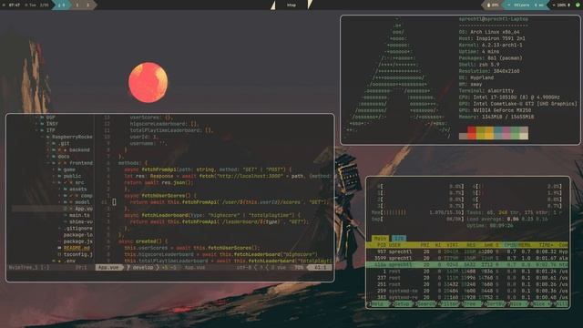Click the Search function button in htop
Viewport: 583px width, 328px height.
(x=425, y=303)
